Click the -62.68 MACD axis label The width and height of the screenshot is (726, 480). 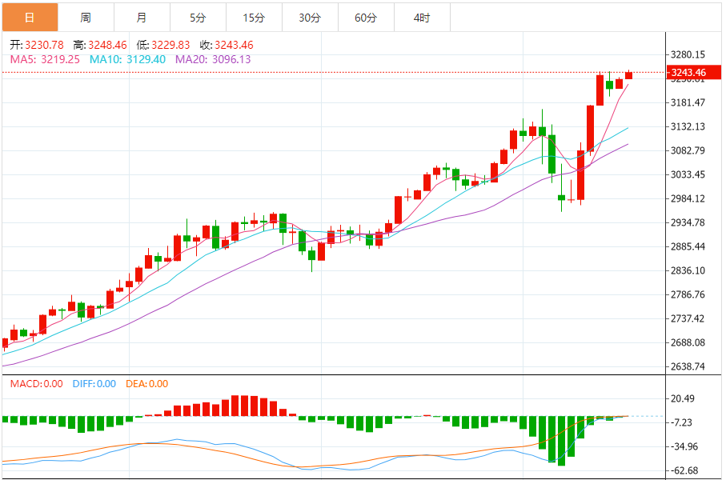(x=683, y=470)
